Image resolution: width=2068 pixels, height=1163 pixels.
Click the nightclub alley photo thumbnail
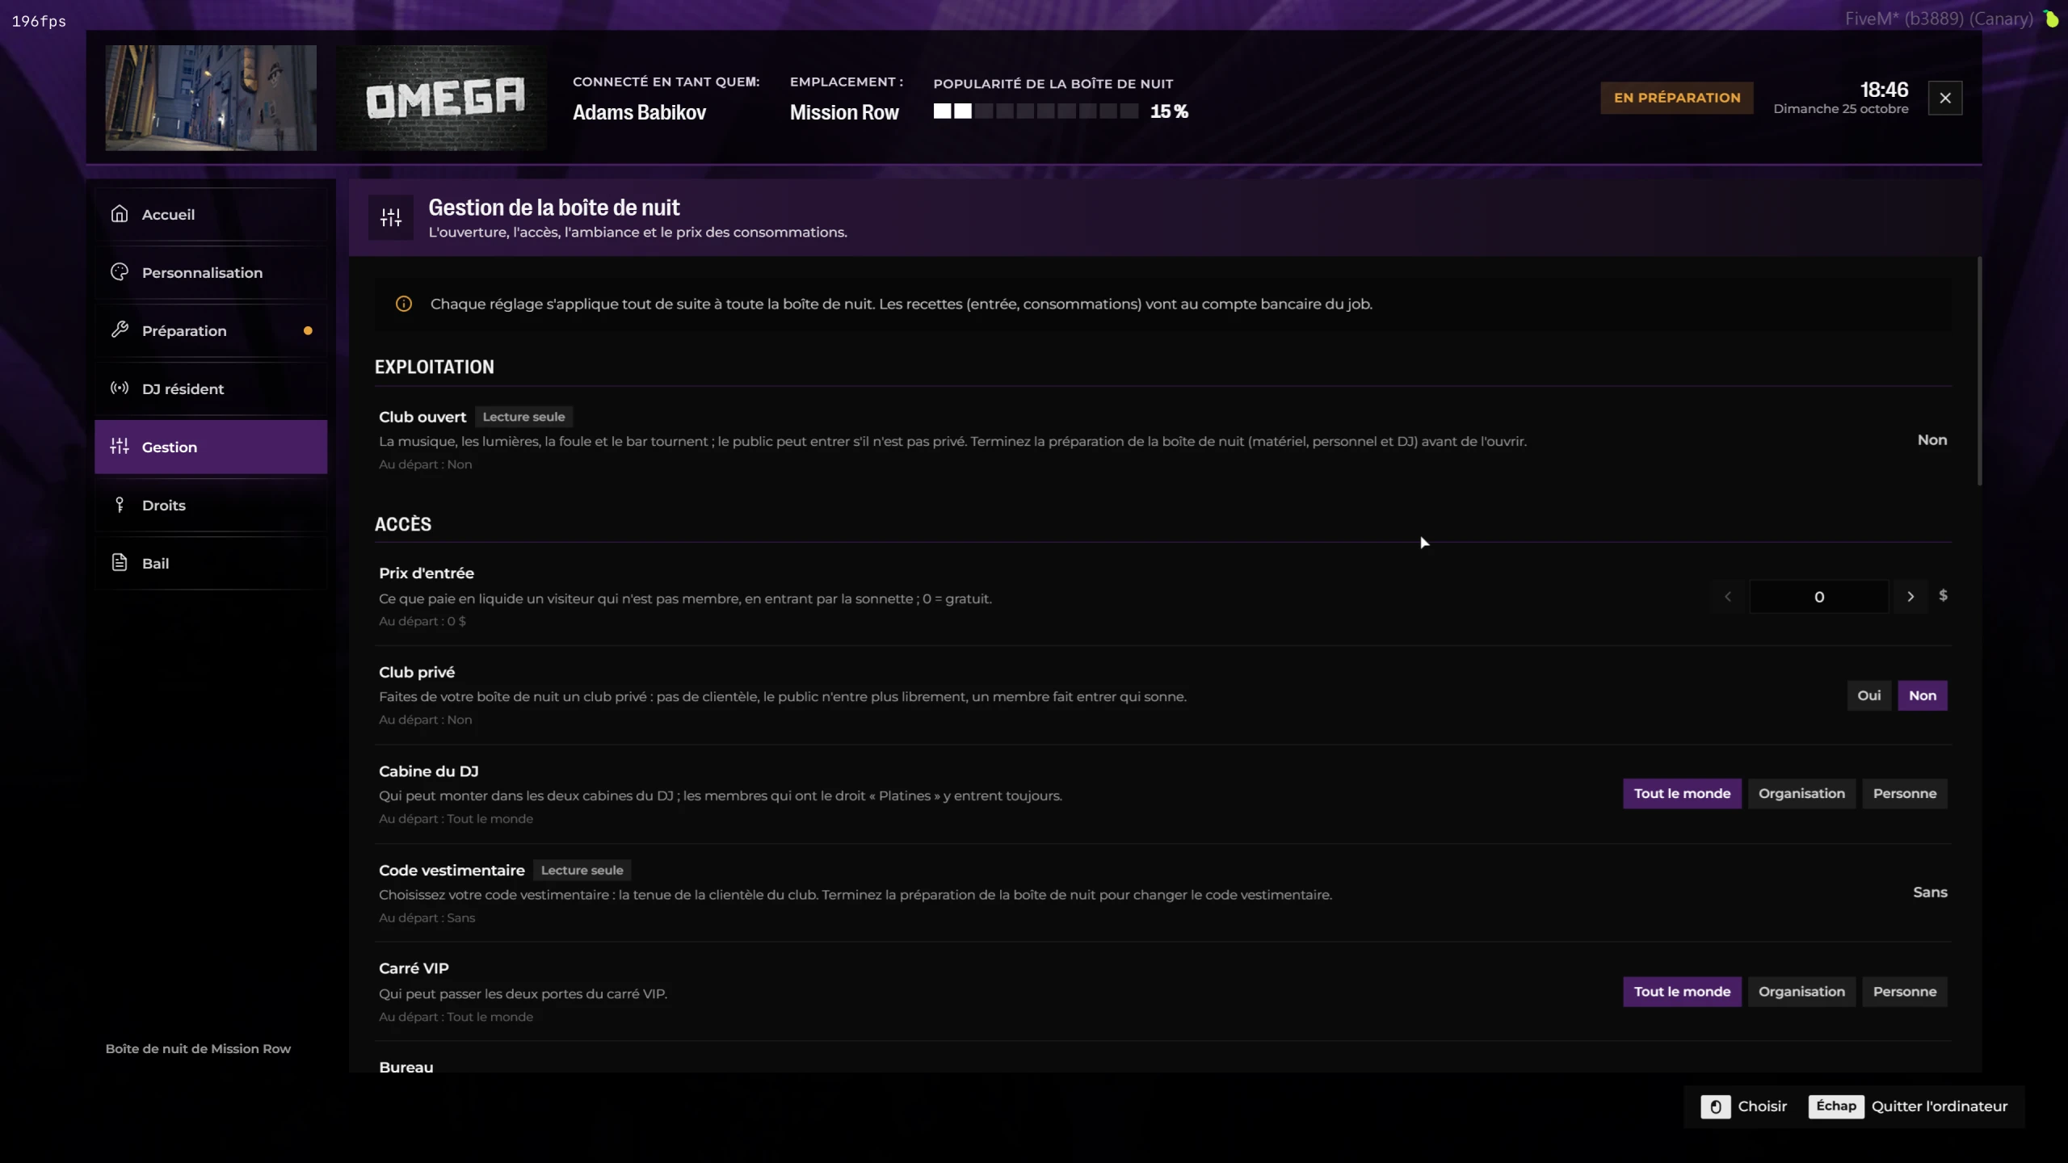tap(211, 98)
